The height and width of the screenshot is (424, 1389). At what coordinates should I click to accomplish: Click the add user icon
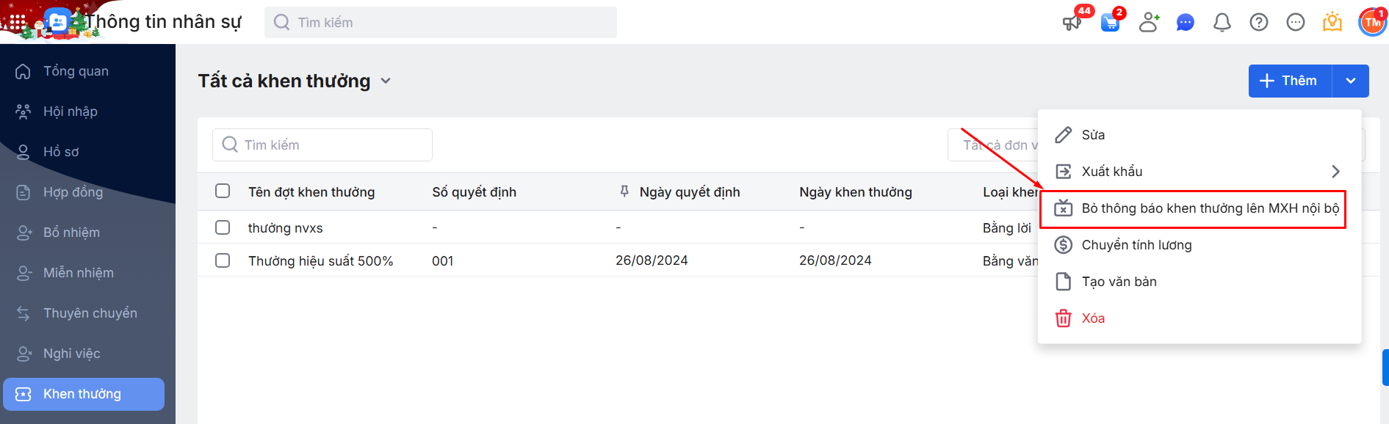[x=1149, y=23]
